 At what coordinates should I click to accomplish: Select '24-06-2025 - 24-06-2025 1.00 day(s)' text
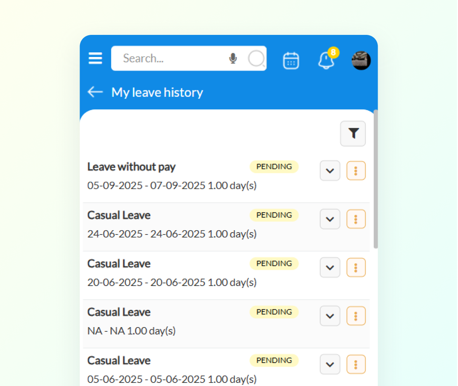coord(172,234)
